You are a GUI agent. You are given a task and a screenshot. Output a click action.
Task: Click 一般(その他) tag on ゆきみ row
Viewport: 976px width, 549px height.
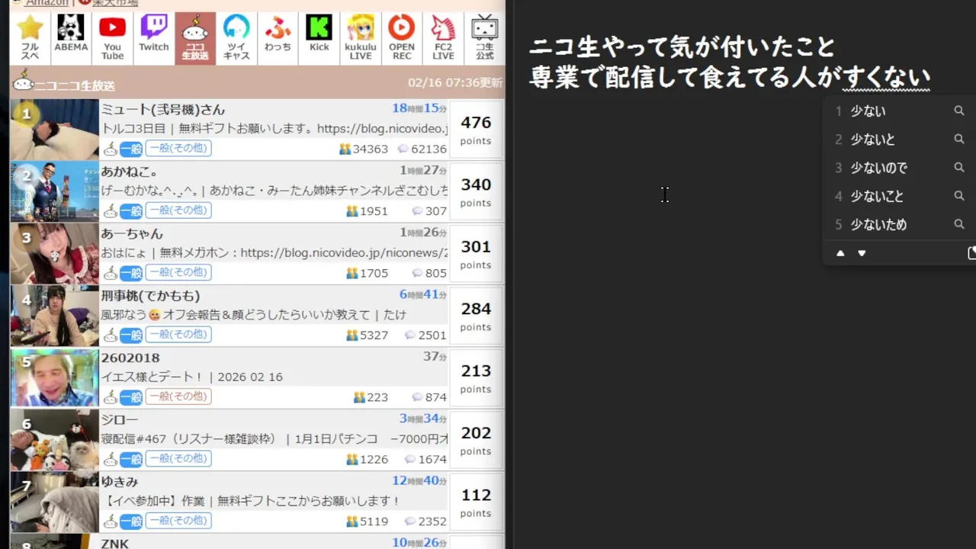tap(178, 521)
